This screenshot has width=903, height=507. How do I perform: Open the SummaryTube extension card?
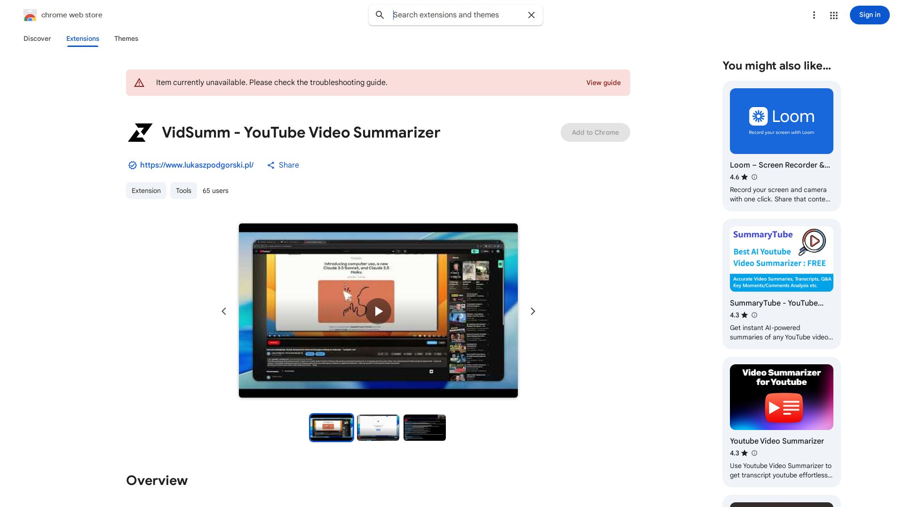[x=781, y=284]
